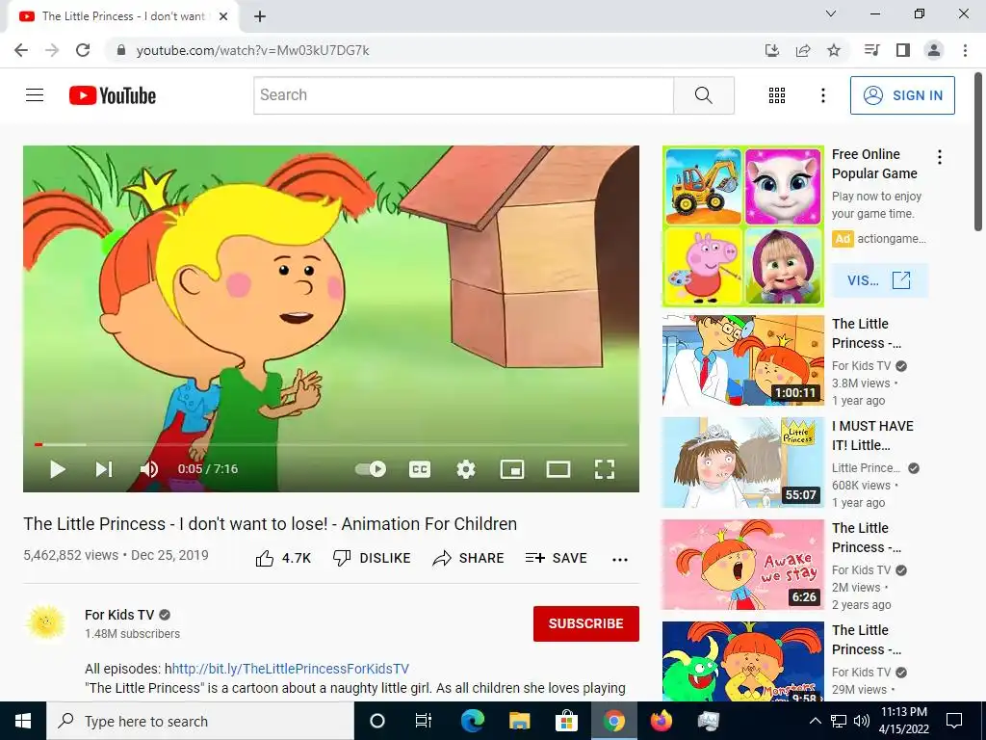Open Chrome media controls icon
This screenshot has width=986, height=740.
(871, 50)
